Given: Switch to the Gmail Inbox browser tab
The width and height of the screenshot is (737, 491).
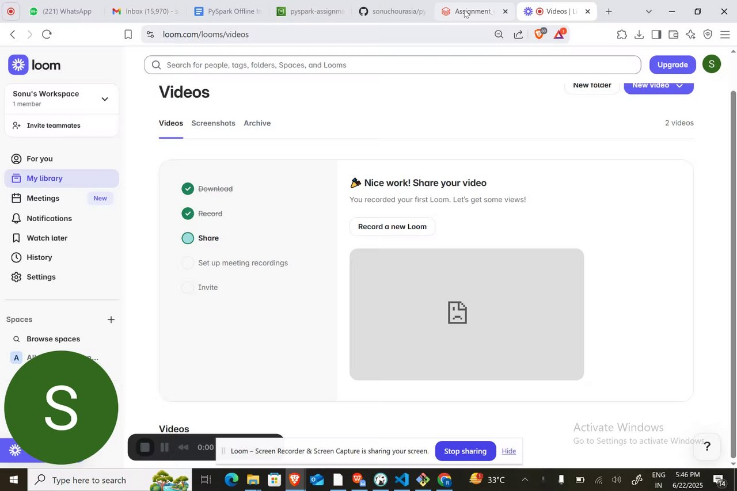Looking at the screenshot, I should (145, 11).
